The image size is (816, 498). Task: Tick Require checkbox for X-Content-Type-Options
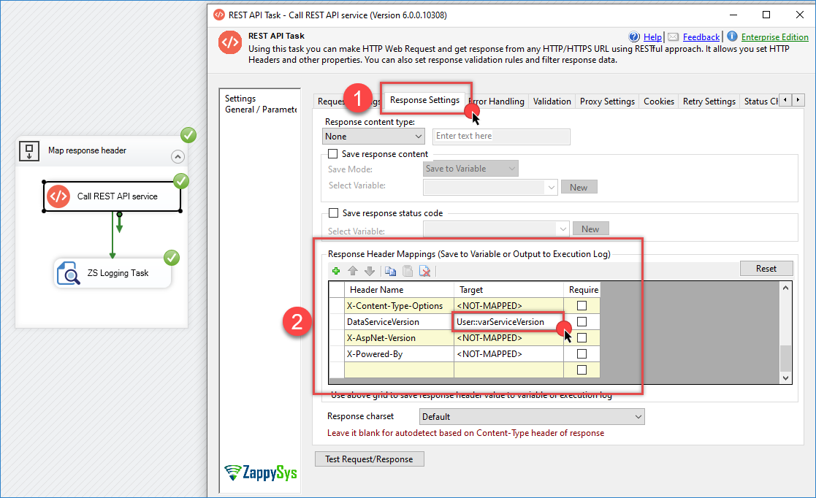tap(582, 305)
